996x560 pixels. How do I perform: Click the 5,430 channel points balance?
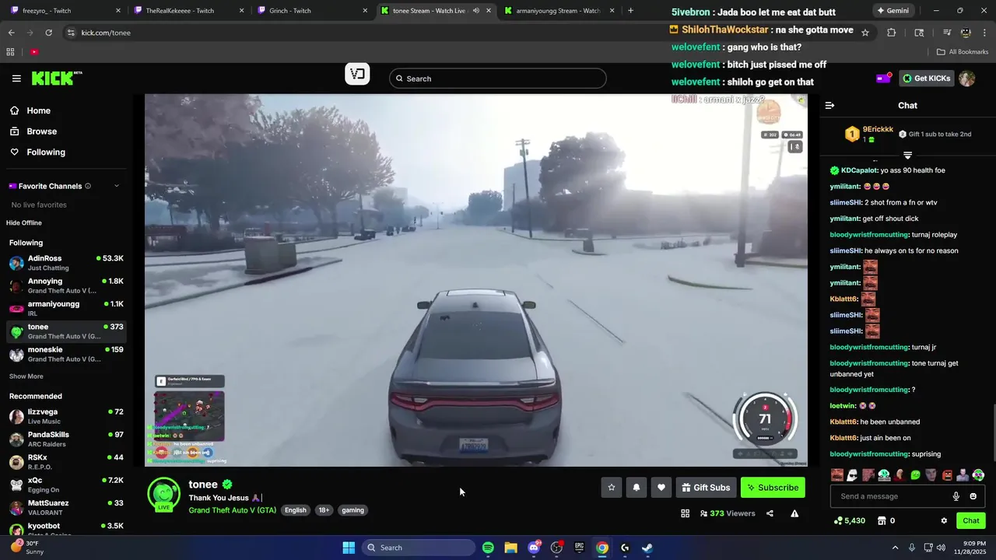[x=849, y=521]
